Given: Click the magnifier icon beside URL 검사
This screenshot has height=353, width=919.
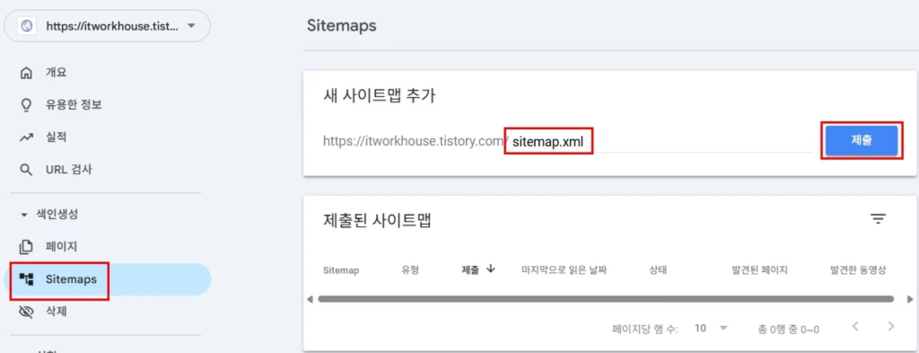Looking at the screenshot, I should point(26,170).
